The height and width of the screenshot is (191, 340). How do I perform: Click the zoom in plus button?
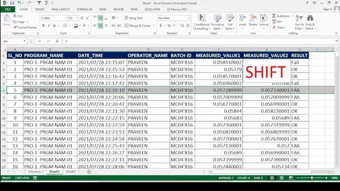click(326, 178)
